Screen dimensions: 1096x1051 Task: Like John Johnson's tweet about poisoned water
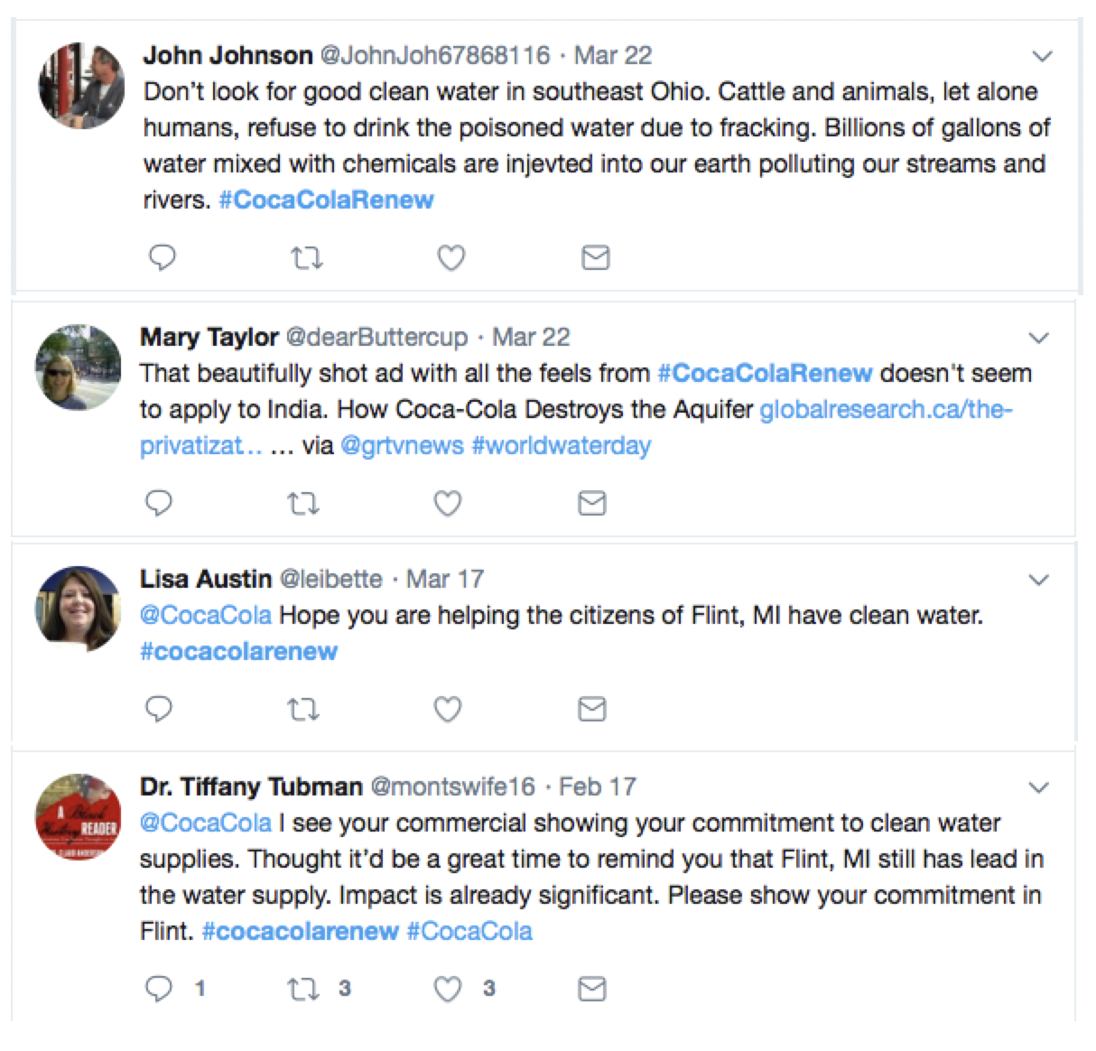[450, 257]
